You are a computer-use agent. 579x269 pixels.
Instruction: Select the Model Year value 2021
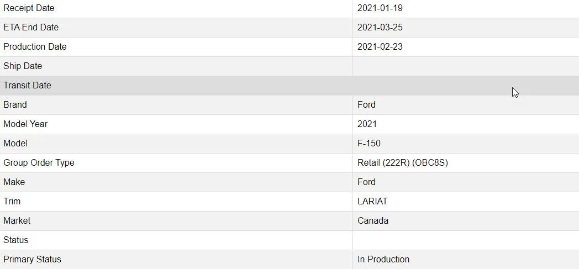click(x=367, y=124)
